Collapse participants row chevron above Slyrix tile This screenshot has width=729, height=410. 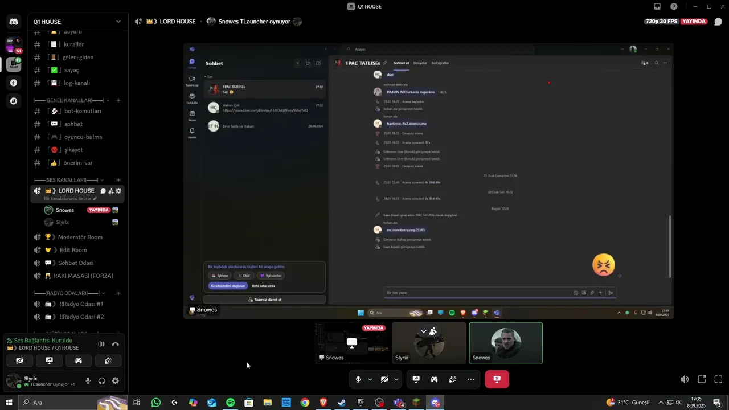point(423,331)
